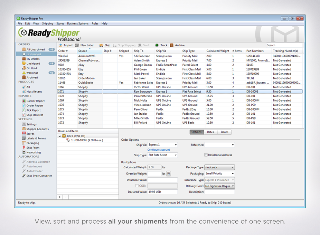Click the Stop Shipping icon
Viewport: 320px width, 235px height.
(115, 45)
